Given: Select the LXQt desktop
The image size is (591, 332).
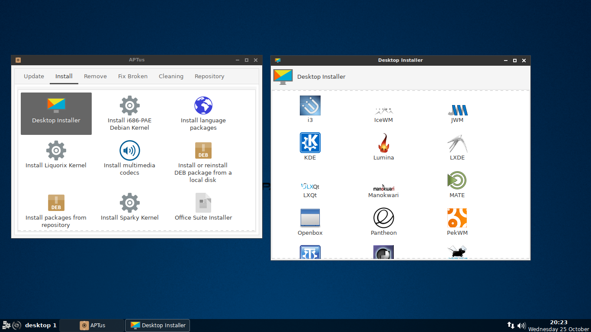Looking at the screenshot, I should pos(310,190).
